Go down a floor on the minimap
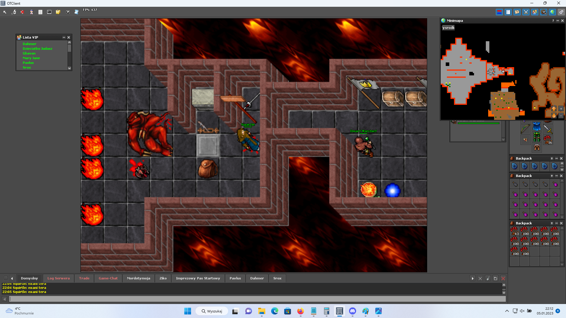The width and height of the screenshot is (566, 318). click(x=554, y=116)
